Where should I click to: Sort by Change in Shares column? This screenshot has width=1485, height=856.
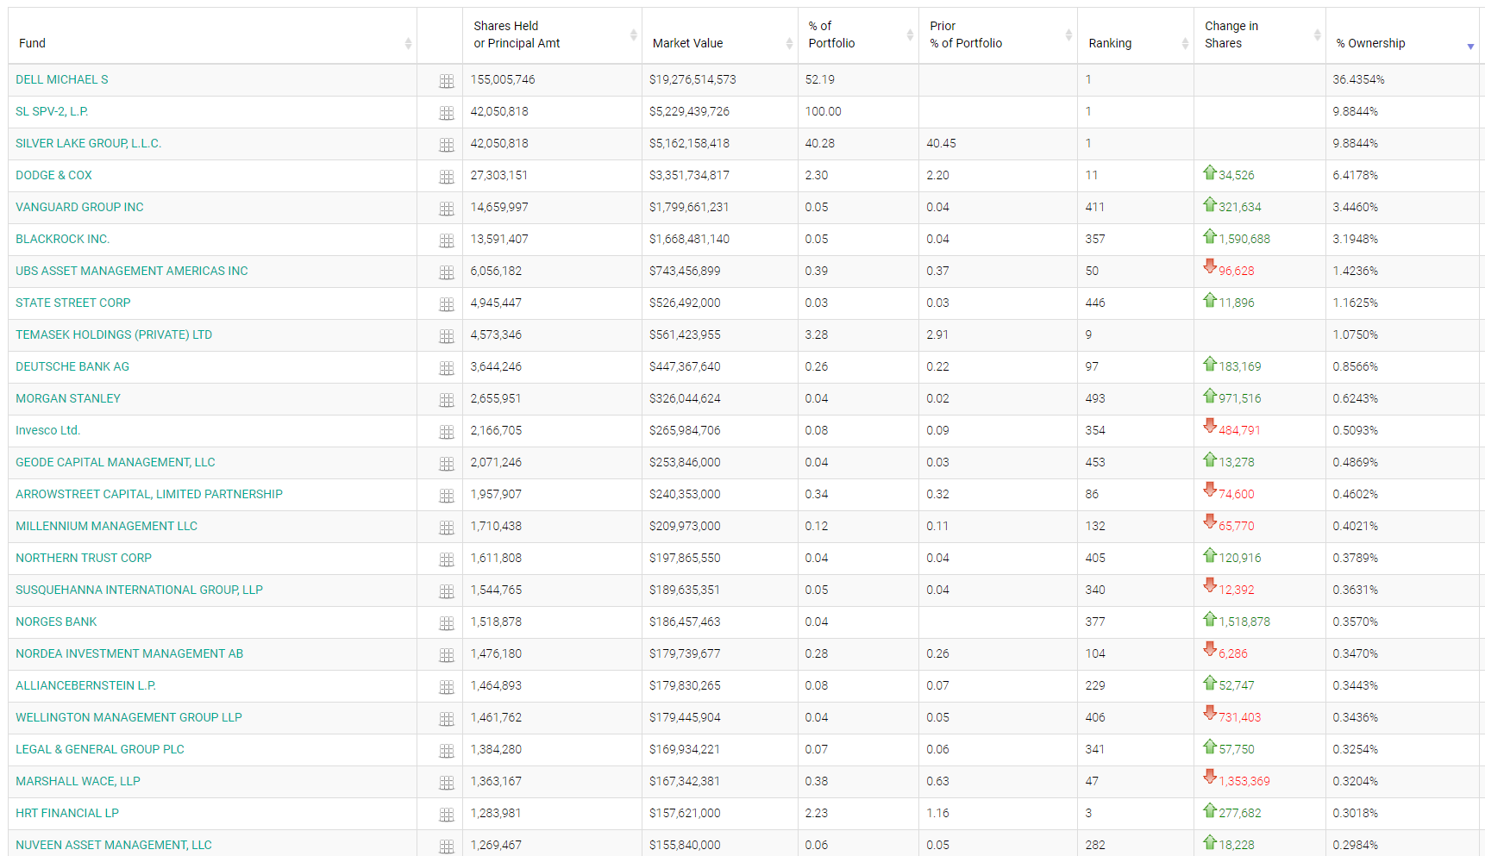coord(1260,36)
